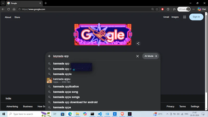Open the Favorites list icon
Image resolution: width=208 pixels, height=117 pixels.
[174, 9]
